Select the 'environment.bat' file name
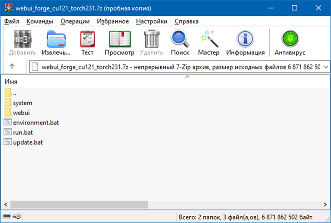Viewport: 331px width, 223px height. [x=36, y=123]
